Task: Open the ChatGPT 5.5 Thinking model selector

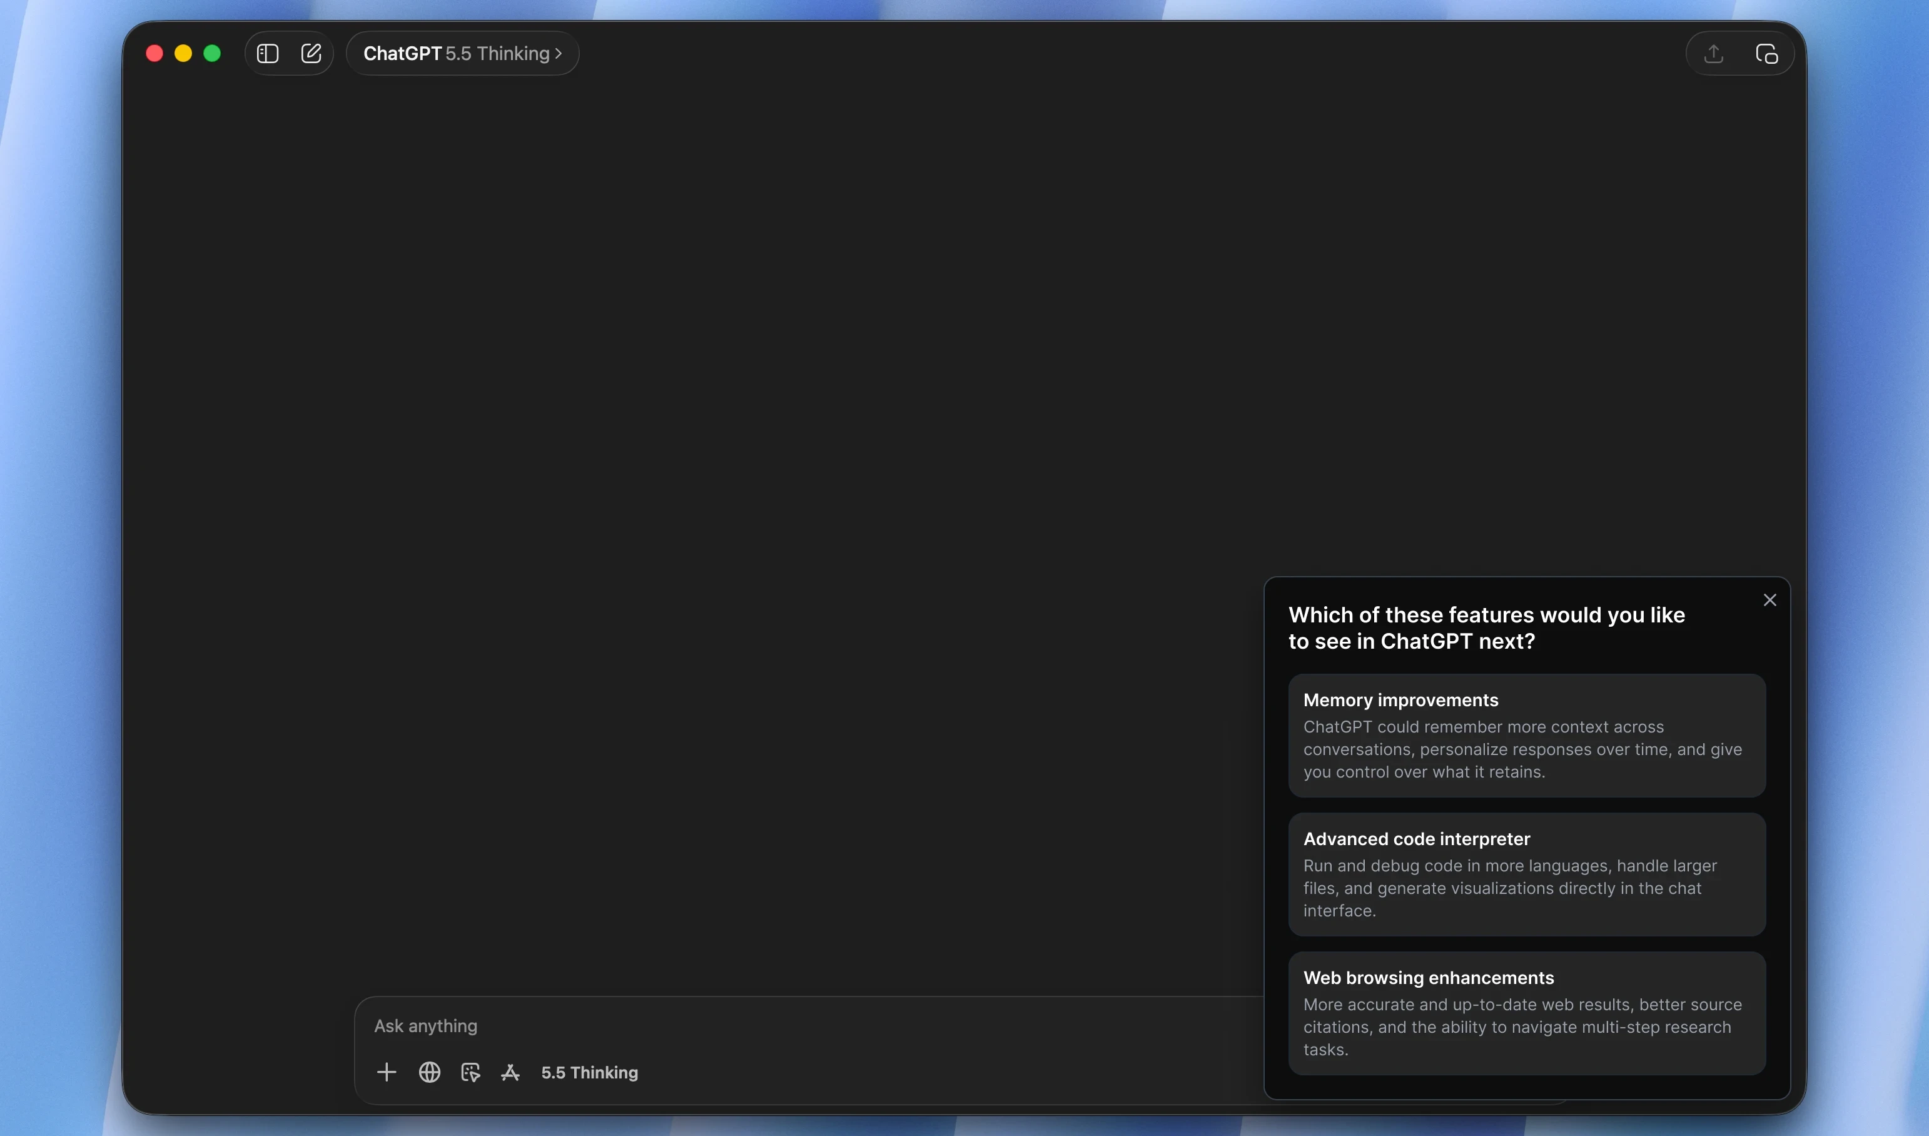Action: pyautogui.click(x=462, y=54)
